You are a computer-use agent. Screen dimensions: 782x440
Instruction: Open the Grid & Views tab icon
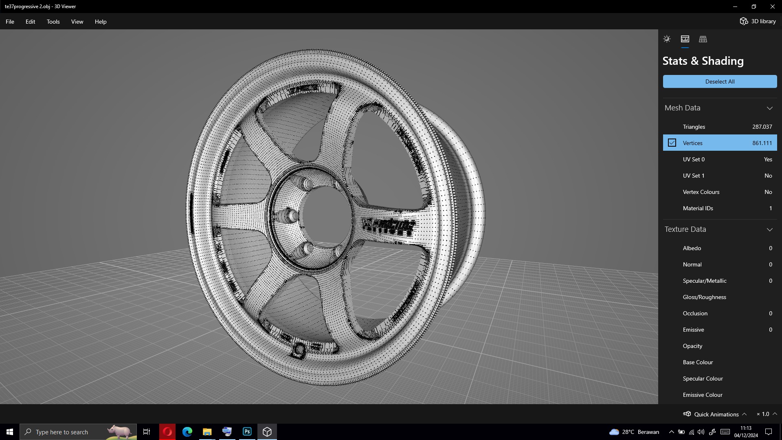pyautogui.click(x=703, y=39)
